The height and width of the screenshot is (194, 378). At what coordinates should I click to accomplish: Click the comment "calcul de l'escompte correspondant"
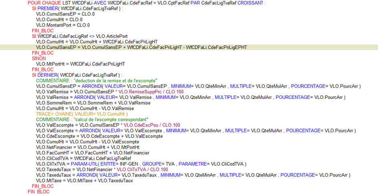click(92, 120)
